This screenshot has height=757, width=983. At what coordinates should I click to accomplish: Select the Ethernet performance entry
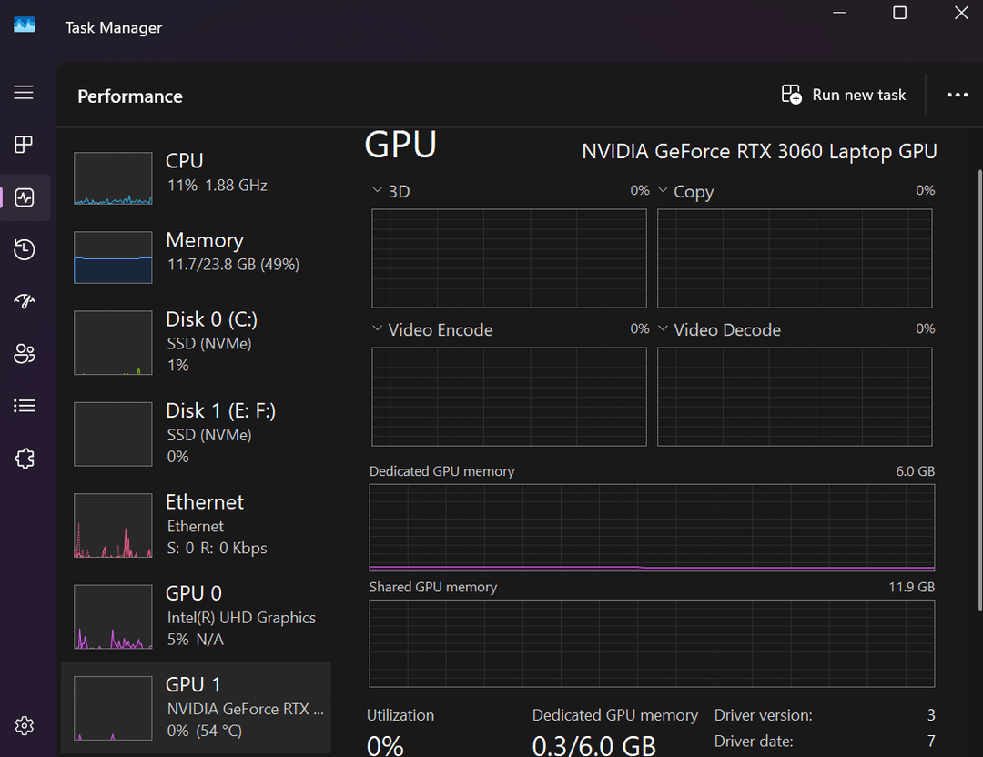click(197, 525)
